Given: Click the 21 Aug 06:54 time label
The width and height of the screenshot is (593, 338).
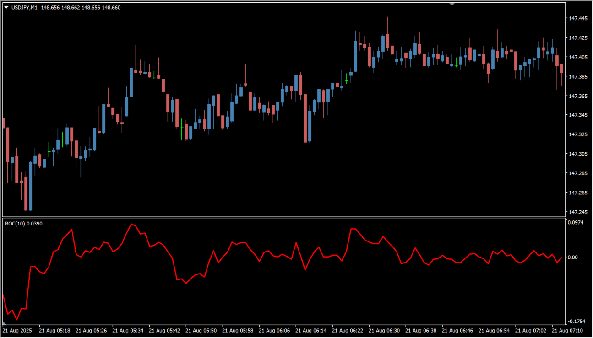Looking at the screenshot, I should click(x=494, y=330).
